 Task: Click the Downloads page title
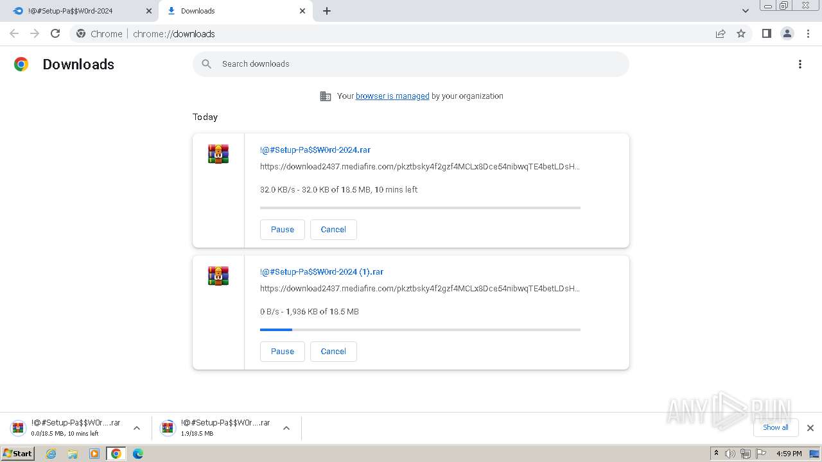(x=78, y=64)
